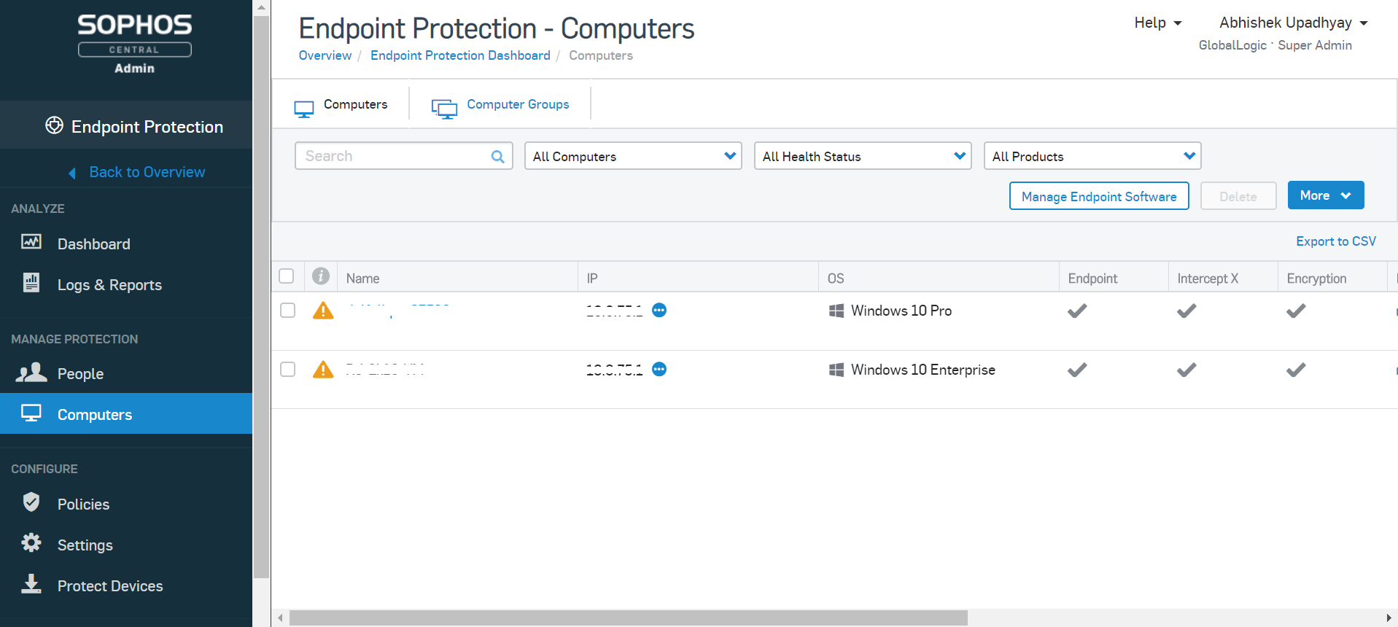Open the Help menu
This screenshot has width=1398, height=627.
[1157, 23]
